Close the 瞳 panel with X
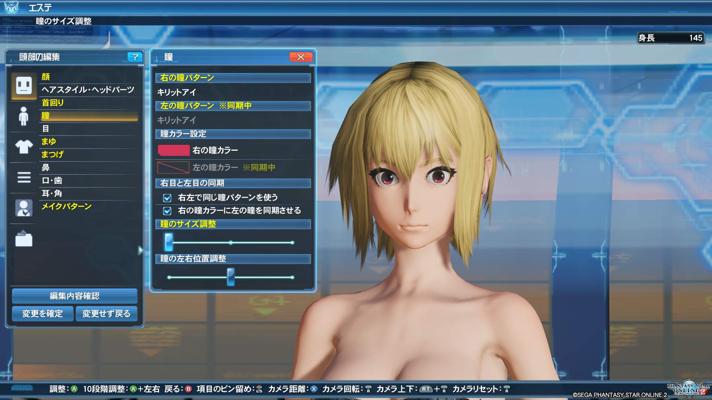This screenshot has height=400, width=712. tap(301, 57)
